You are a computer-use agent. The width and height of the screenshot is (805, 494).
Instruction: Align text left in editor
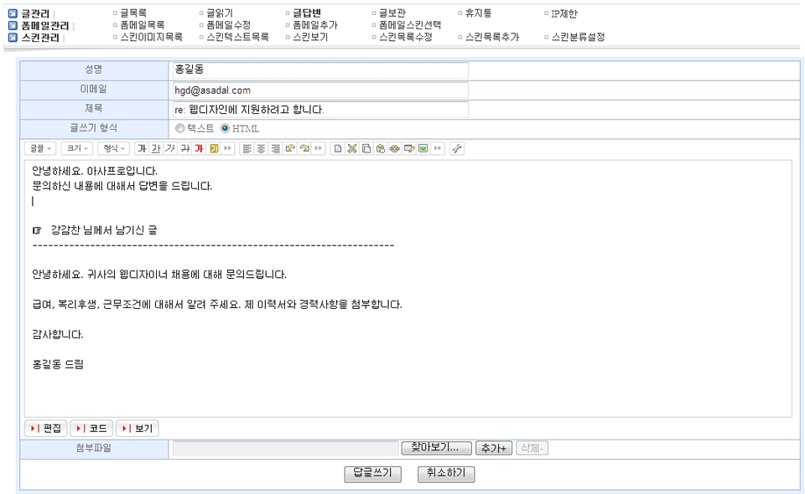(x=247, y=149)
